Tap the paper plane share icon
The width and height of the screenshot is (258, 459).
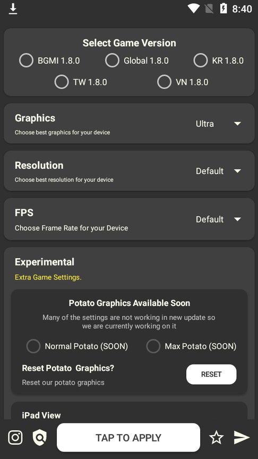point(242,438)
